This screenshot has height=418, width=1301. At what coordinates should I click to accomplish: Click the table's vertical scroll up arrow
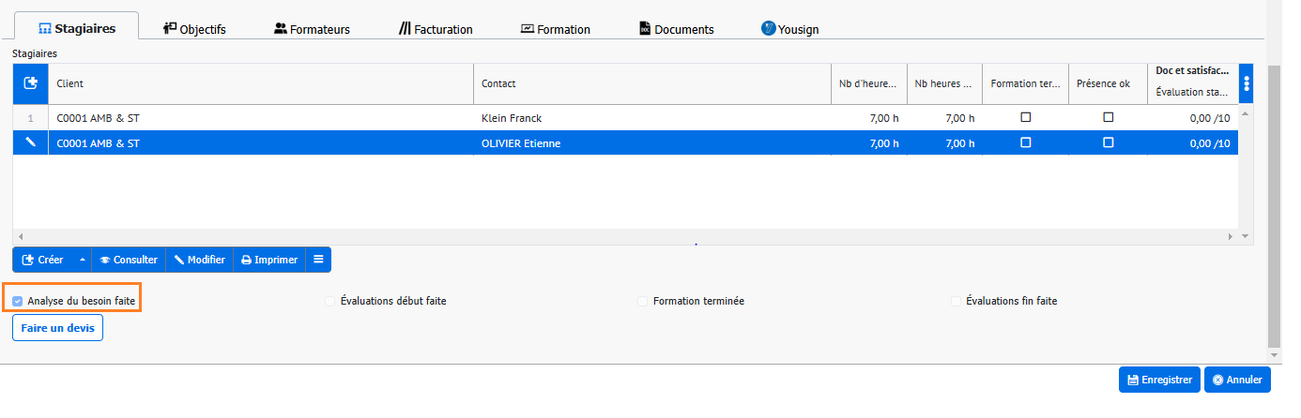pyautogui.click(x=1246, y=113)
